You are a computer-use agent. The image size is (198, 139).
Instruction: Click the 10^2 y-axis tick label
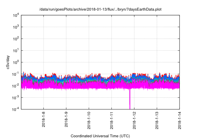click(16, 39)
